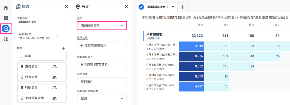Click the exploration name 同類群組探索

pyautogui.click(x=27, y=22)
